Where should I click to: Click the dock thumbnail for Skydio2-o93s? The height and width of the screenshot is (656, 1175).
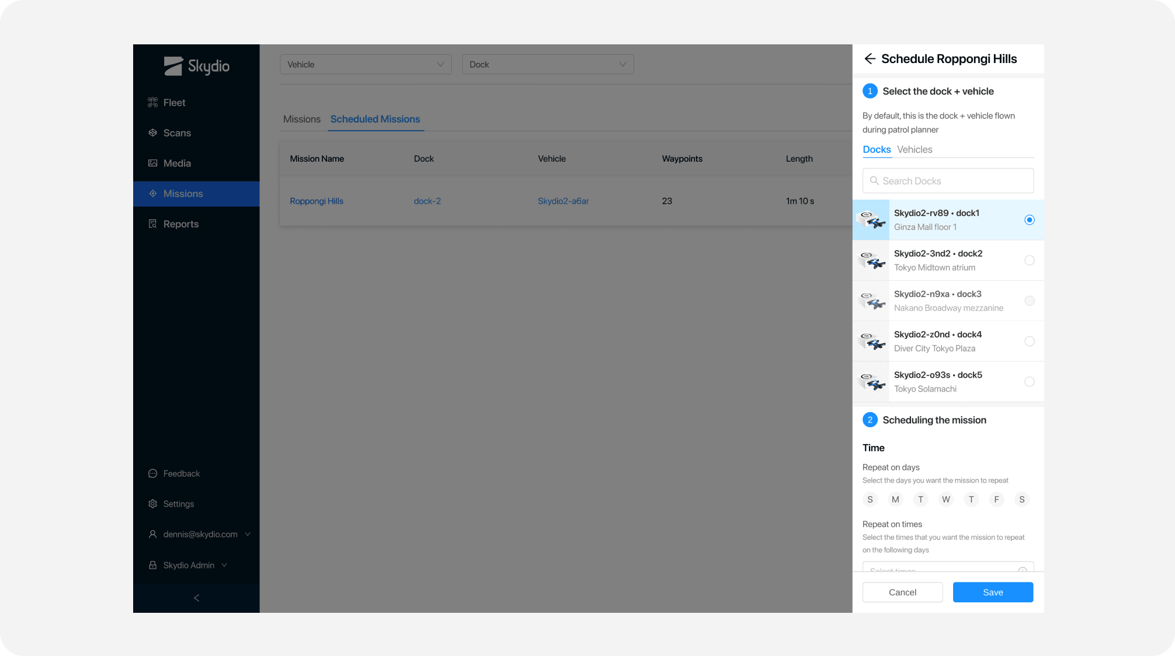tap(871, 382)
